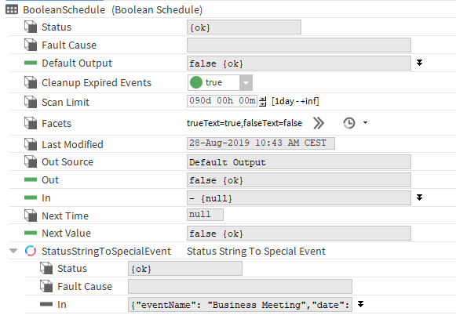Expand the eventName In field options arrow
Image resolution: width=456 pixels, height=326 pixels.
(360, 304)
